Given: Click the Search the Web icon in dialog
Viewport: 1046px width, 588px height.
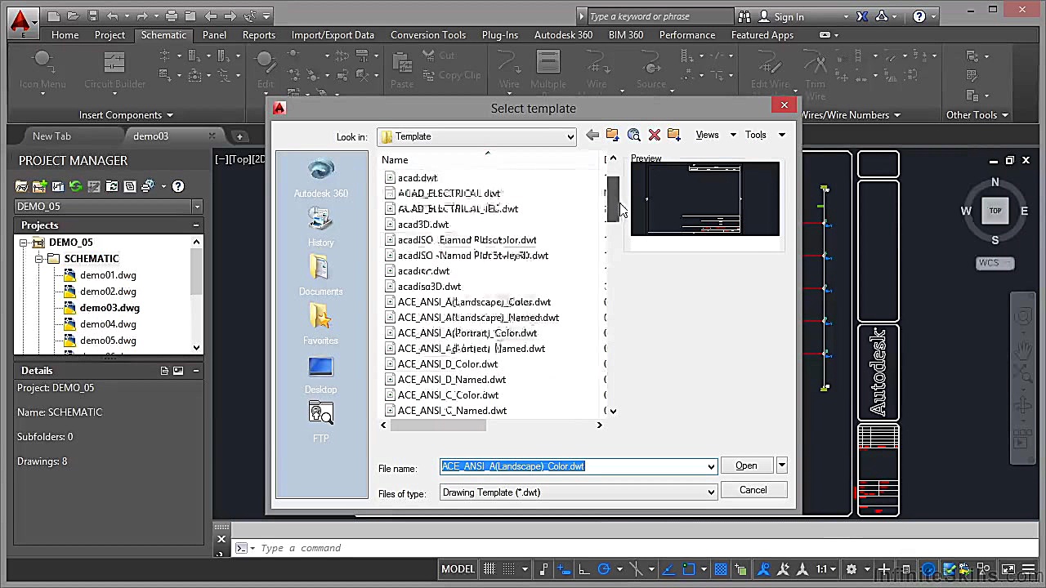Looking at the screenshot, I should coord(633,135).
